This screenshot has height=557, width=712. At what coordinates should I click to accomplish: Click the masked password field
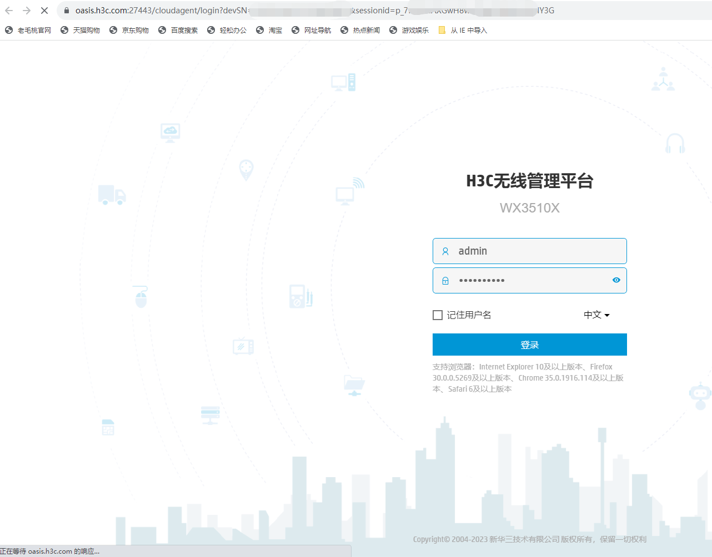click(530, 281)
